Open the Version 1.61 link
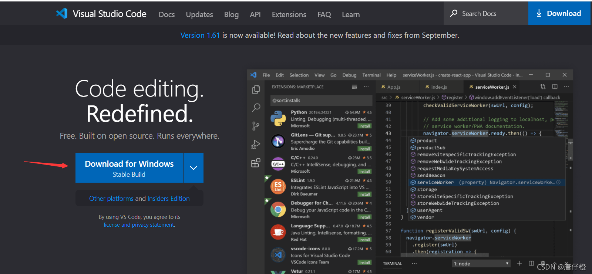 (200, 35)
